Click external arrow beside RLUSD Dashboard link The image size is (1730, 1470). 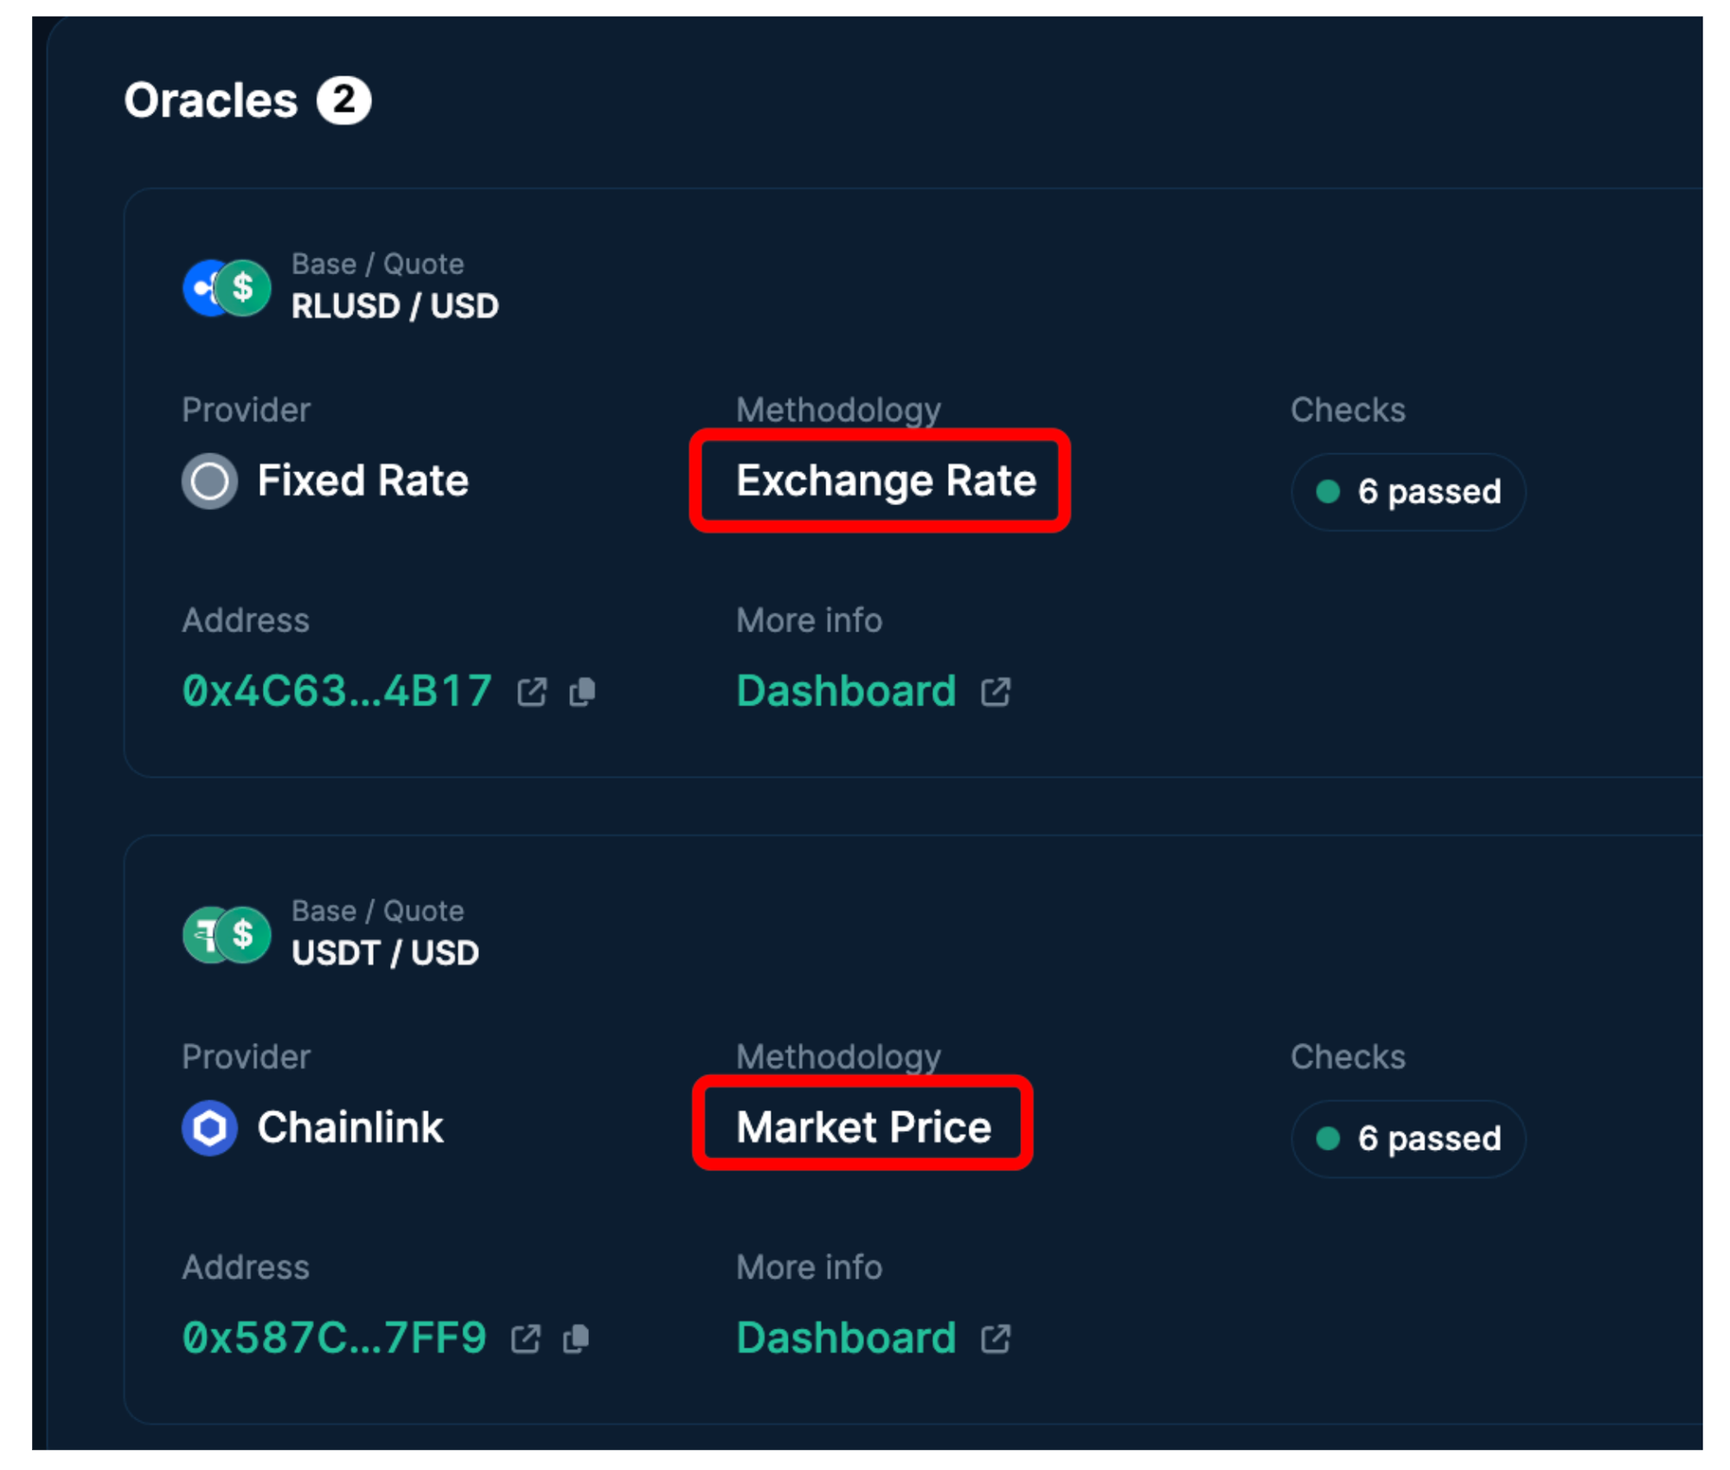(x=996, y=693)
